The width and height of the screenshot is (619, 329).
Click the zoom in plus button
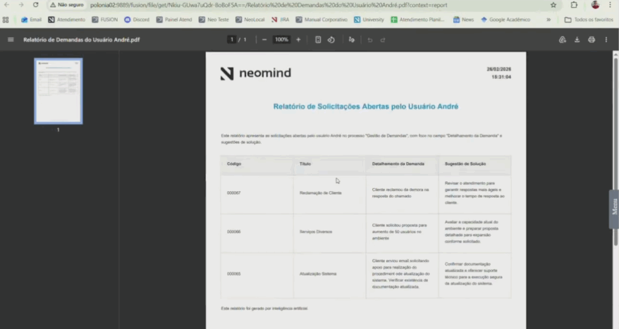pos(298,40)
